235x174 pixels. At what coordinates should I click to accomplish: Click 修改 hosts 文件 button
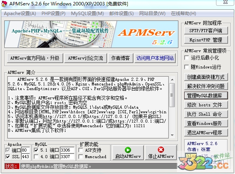coord(206,105)
